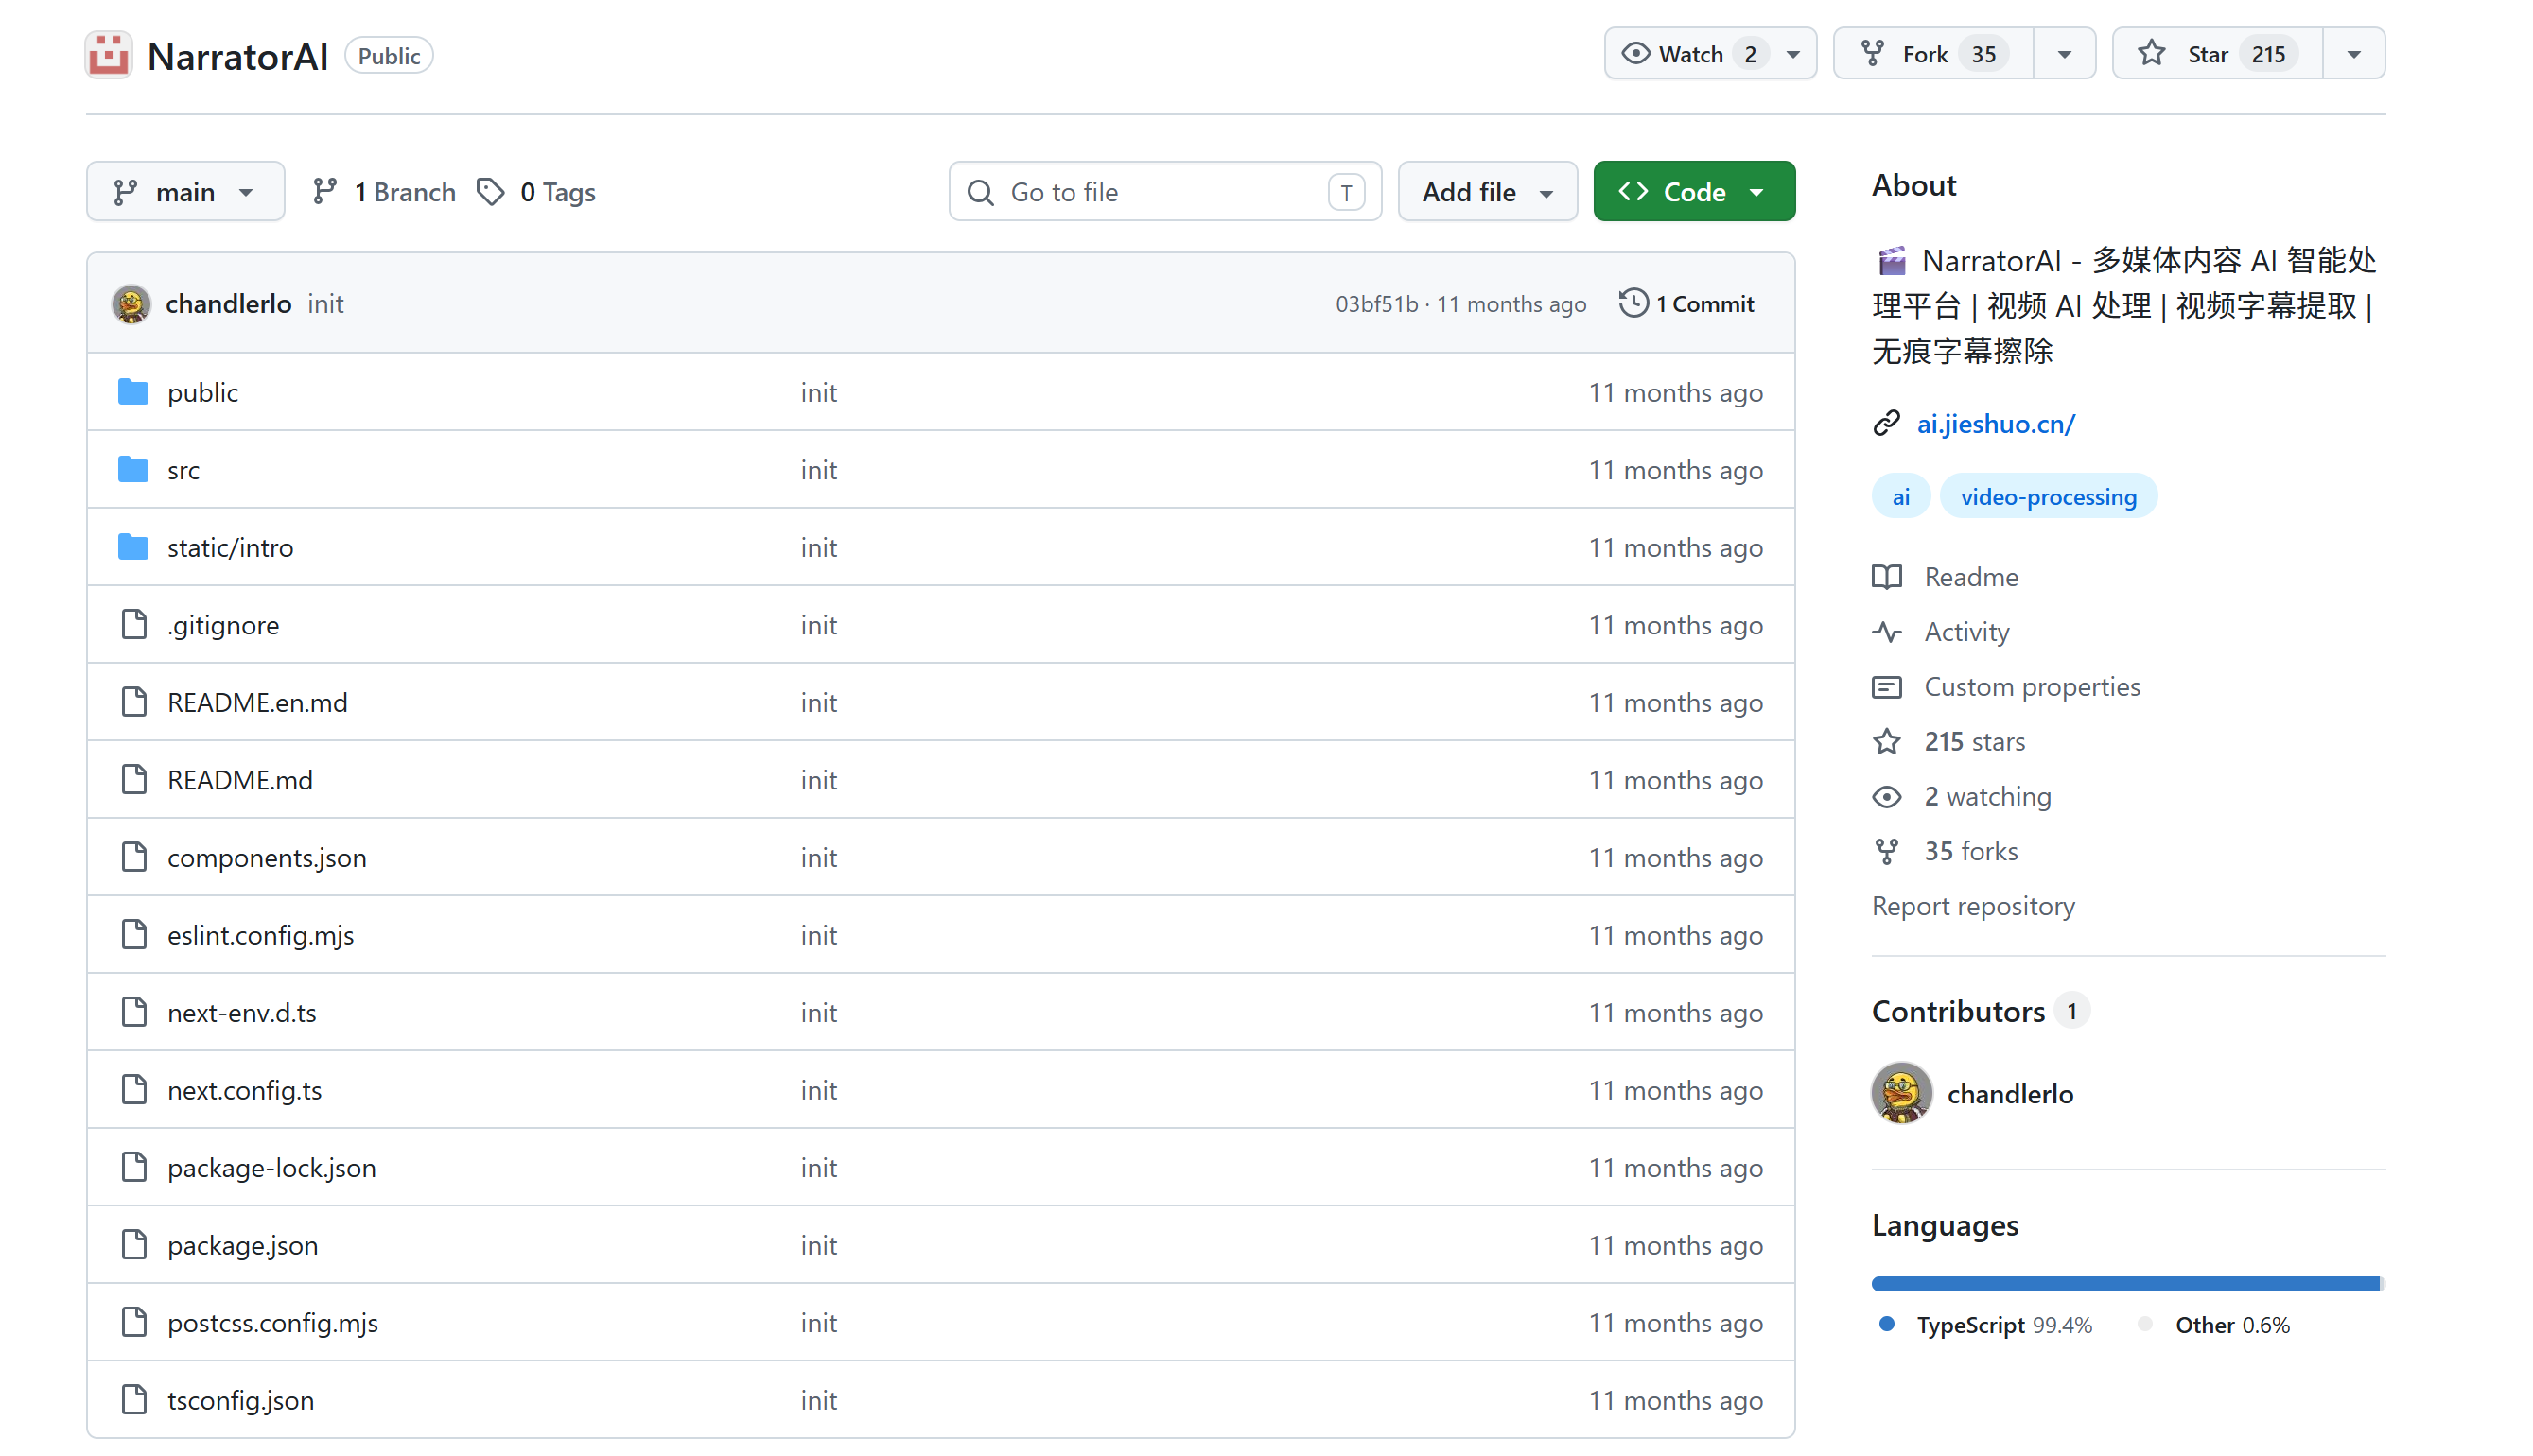
Task: Click the package.json file icon
Action: (x=134, y=1245)
